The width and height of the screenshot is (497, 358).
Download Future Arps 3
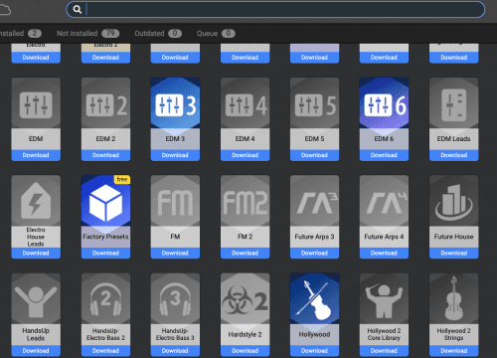[315, 253]
